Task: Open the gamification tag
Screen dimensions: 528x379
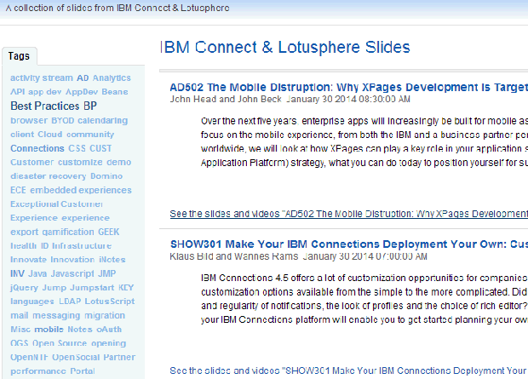Action: 68,232
